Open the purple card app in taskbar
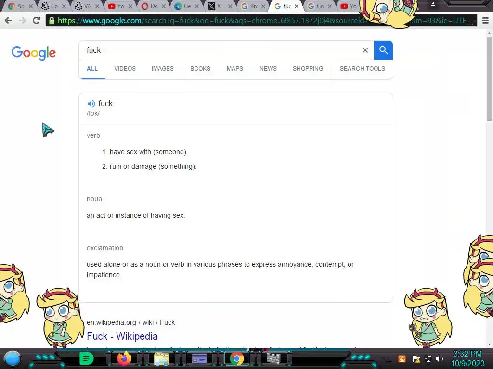The width and height of the screenshot is (493, 369). 199,358
